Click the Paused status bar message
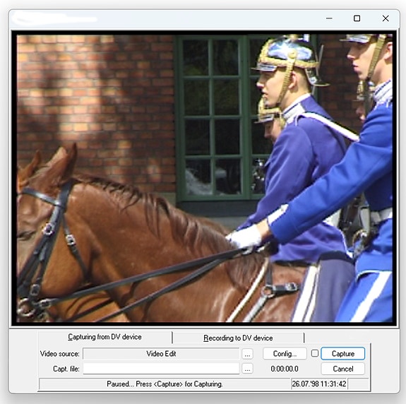The image size is (406, 404). tap(165, 384)
